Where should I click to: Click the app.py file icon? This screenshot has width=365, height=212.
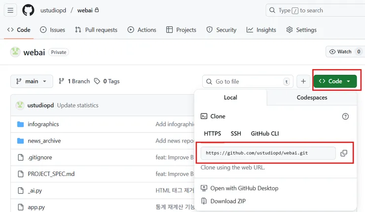tap(21, 207)
